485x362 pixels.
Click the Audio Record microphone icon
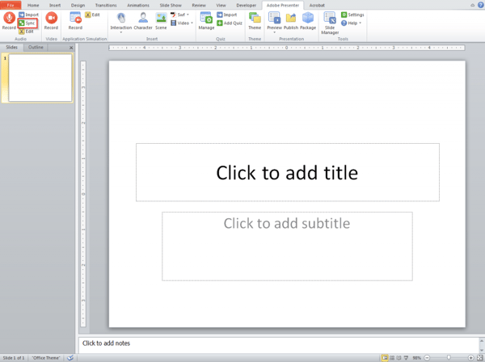(x=9, y=19)
